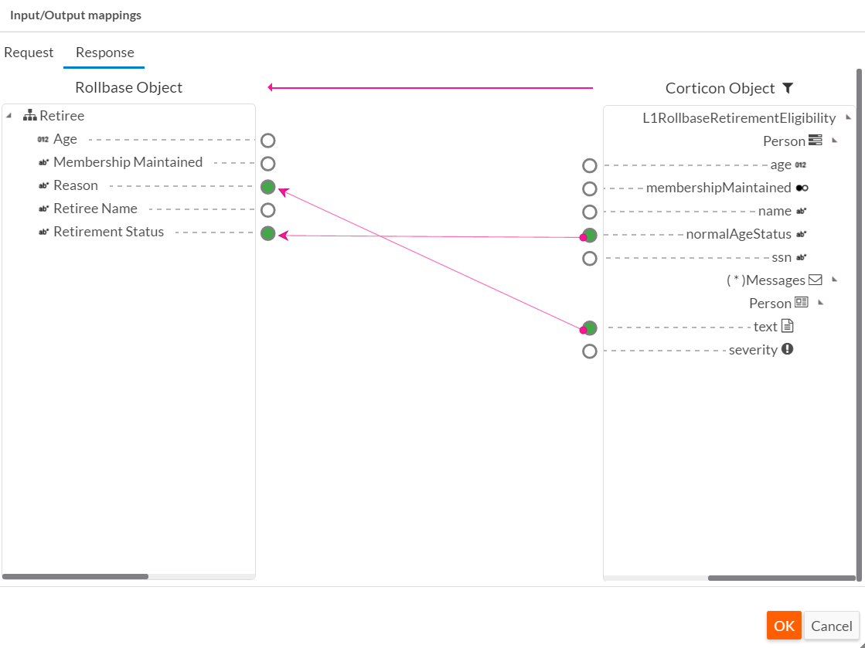Select the membershipMaintained connector circle
Screen dimensions: 865x648
[590, 189]
